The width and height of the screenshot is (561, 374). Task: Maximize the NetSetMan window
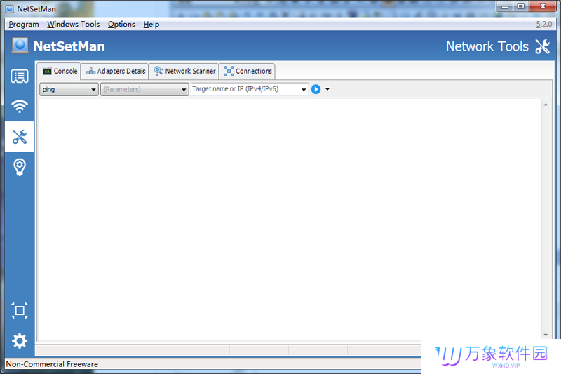(x=521, y=6)
